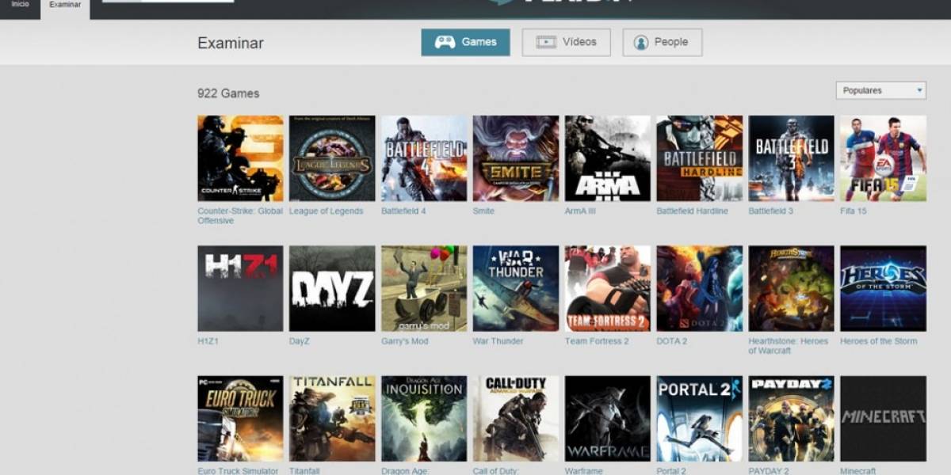Screen dimensions: 951x475
Task: Select the Heroes of the Storm cover
Action: click(x=883, y=288)
